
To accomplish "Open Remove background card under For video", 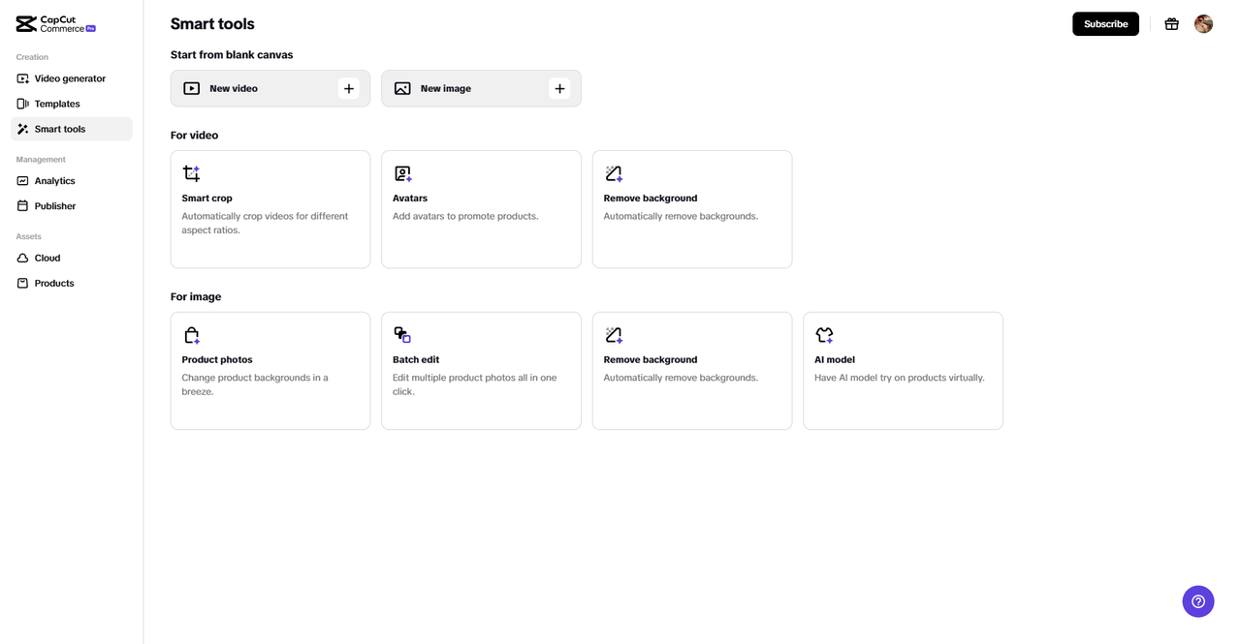I will [691, 208].
